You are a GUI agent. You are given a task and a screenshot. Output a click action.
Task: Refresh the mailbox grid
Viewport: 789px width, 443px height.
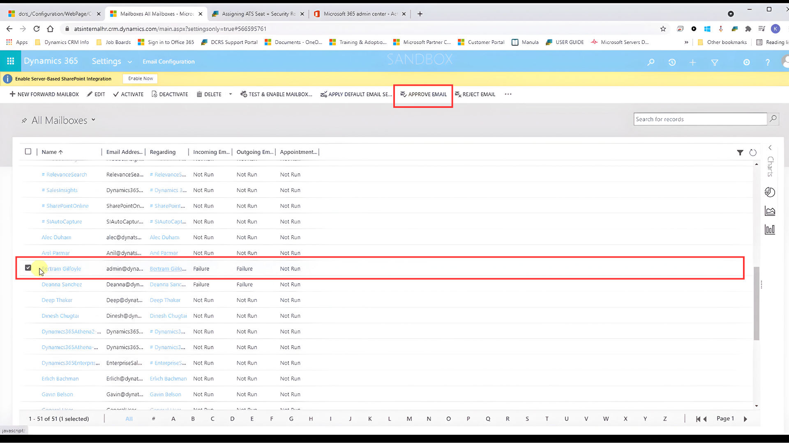click(x=753, y=153)
